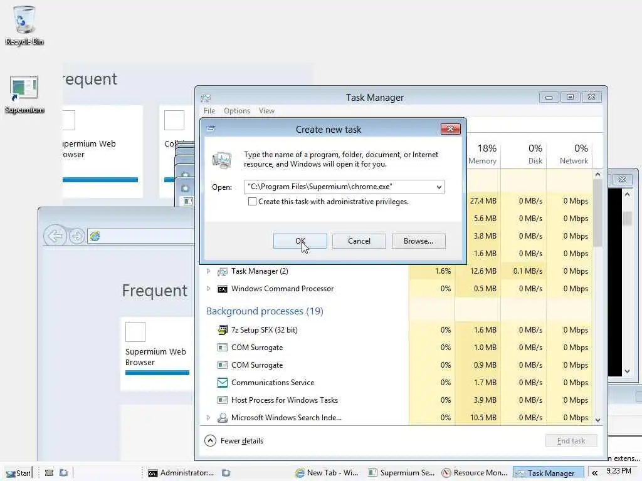Expand the Microsoft Windows Search Indexer group
The width and height of the screenshot is (642, 481).
[208, 418]
